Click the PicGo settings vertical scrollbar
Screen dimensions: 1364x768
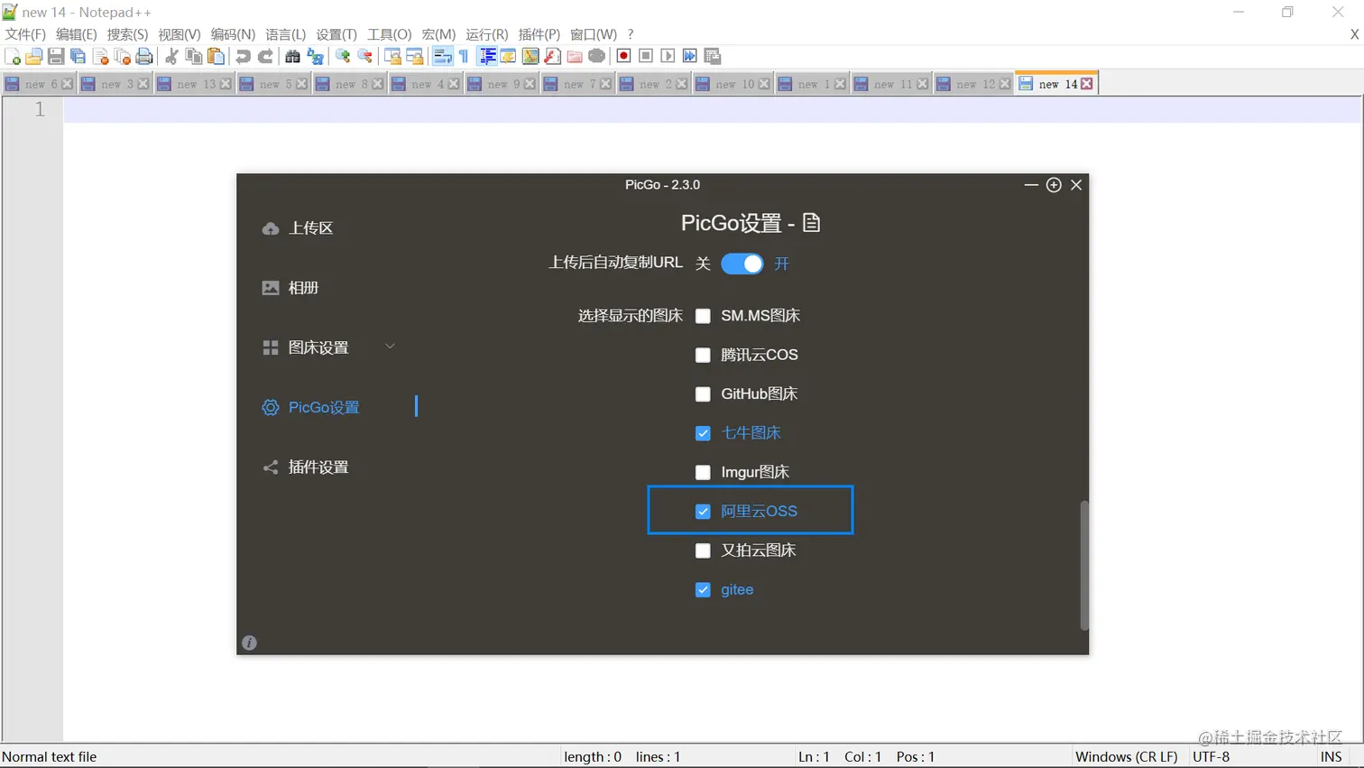click(1083, 565)
